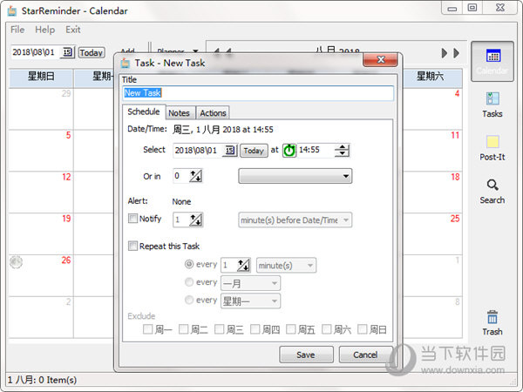Click the task Title input field
This screenshot has width=523, height=392.
258,93
